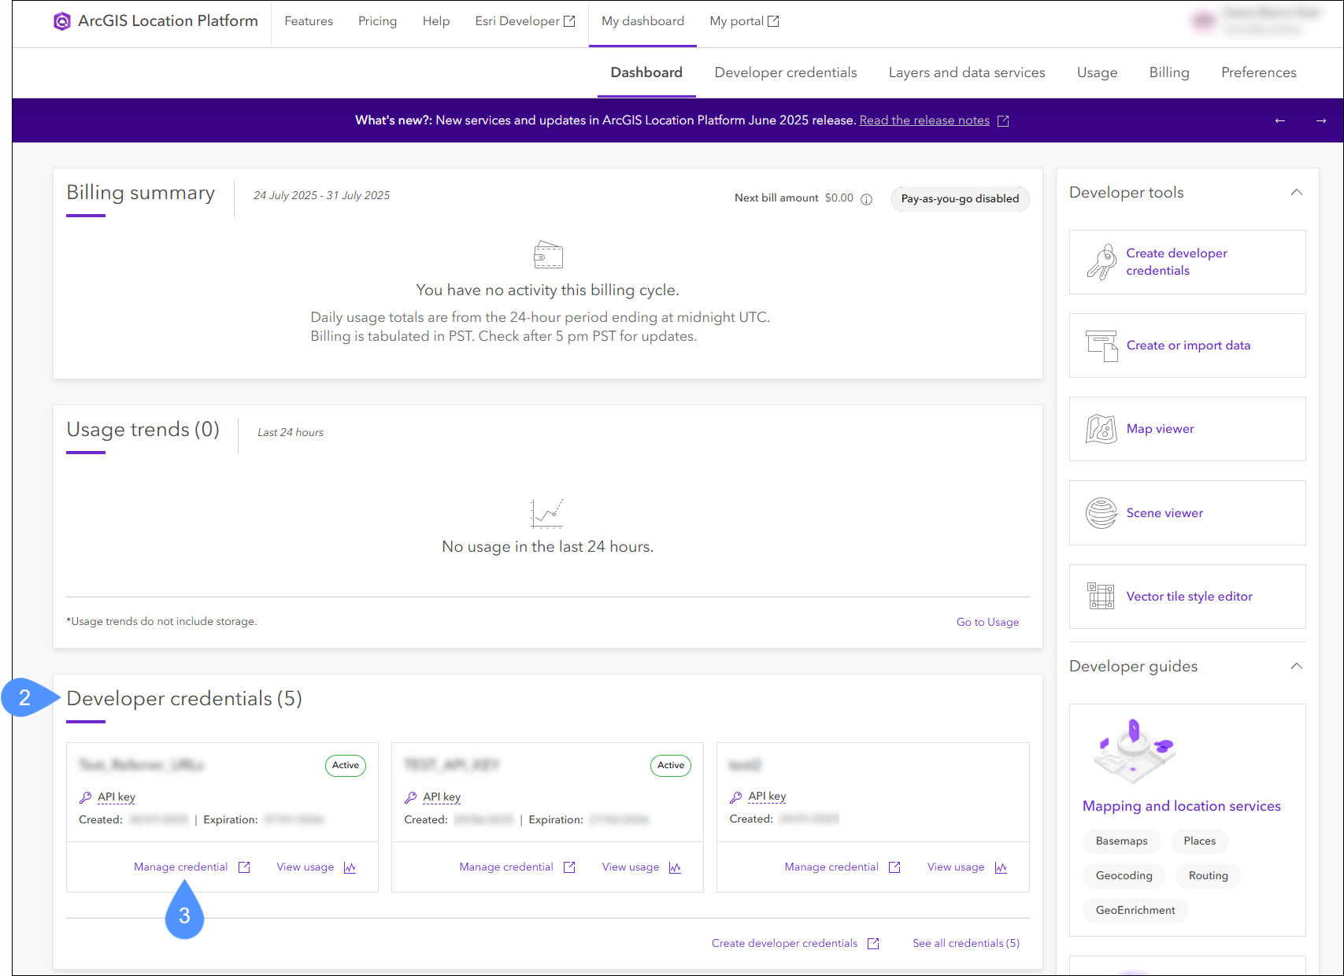Click the external icon after bottom Create developer credentials
The image size is (1344, 976).
[873, 944]
